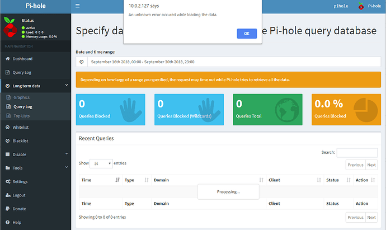Image resolution: width=386 pixels, height=230 pixels.
Task: Click the lower Next pagination button
Action: (x=371, y=218)
